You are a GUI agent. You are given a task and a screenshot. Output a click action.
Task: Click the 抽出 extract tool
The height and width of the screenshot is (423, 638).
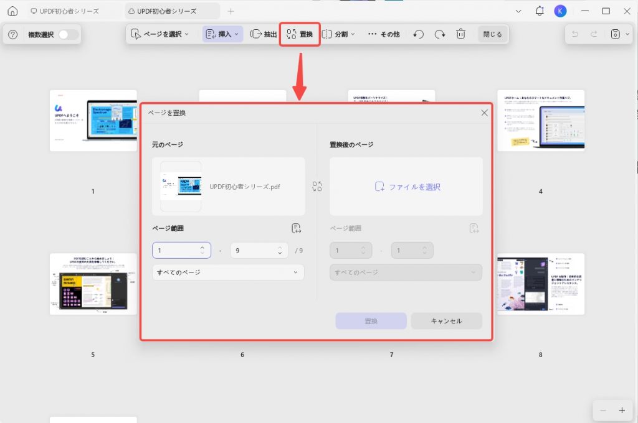264,34
